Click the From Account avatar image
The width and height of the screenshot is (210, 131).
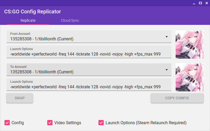pyautogui.click(x=190, y=45)
